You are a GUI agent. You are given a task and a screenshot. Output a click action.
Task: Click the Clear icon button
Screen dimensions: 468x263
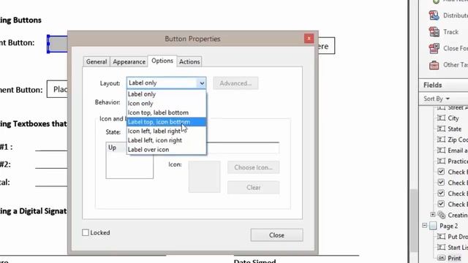[x=254, y=188]
